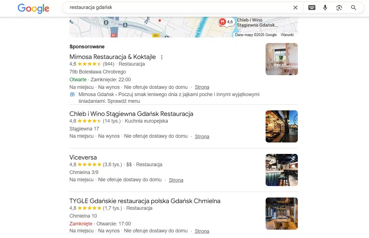Submit search with the magnifier icon

click(x=353, y=8)
